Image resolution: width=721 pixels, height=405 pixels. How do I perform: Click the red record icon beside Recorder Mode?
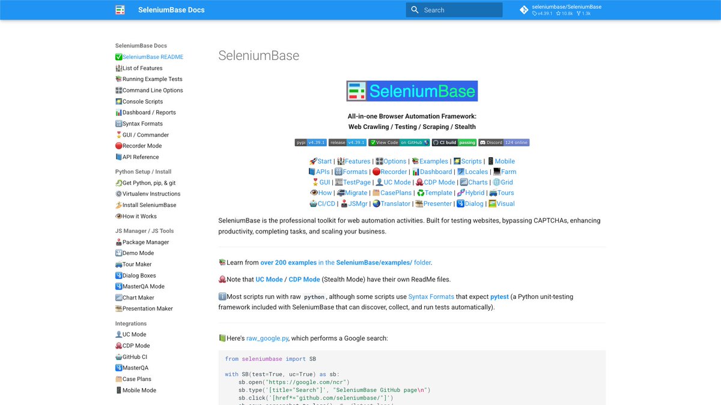[119, 145]
